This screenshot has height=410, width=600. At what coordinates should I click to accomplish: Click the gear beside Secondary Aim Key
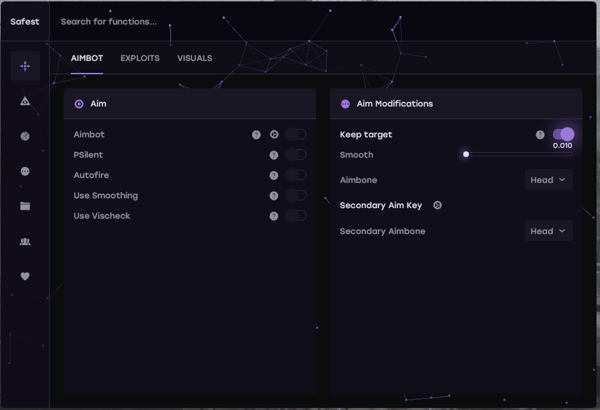[x=437, y=205]
